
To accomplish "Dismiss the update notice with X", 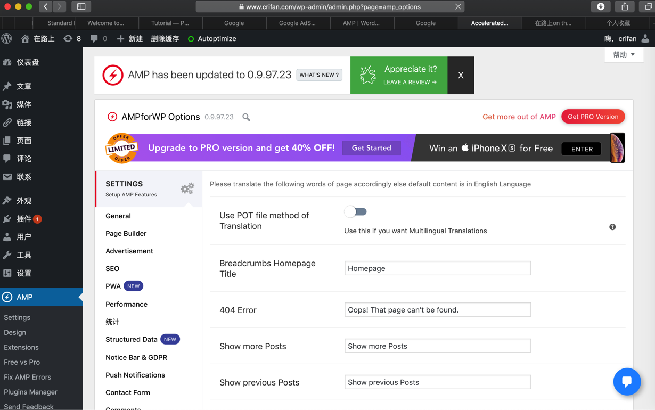I will tap(461, 75).
